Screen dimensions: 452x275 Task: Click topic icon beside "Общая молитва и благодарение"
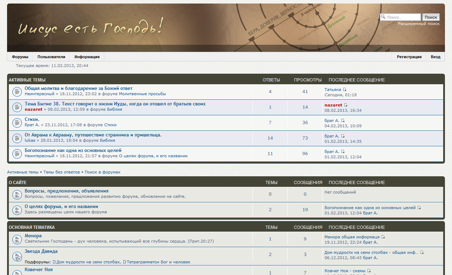(x=17, y=92)
